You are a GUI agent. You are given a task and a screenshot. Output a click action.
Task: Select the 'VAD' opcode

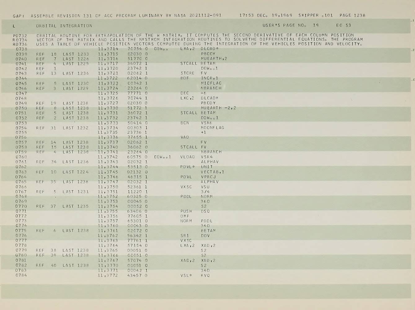click(185, 137)
